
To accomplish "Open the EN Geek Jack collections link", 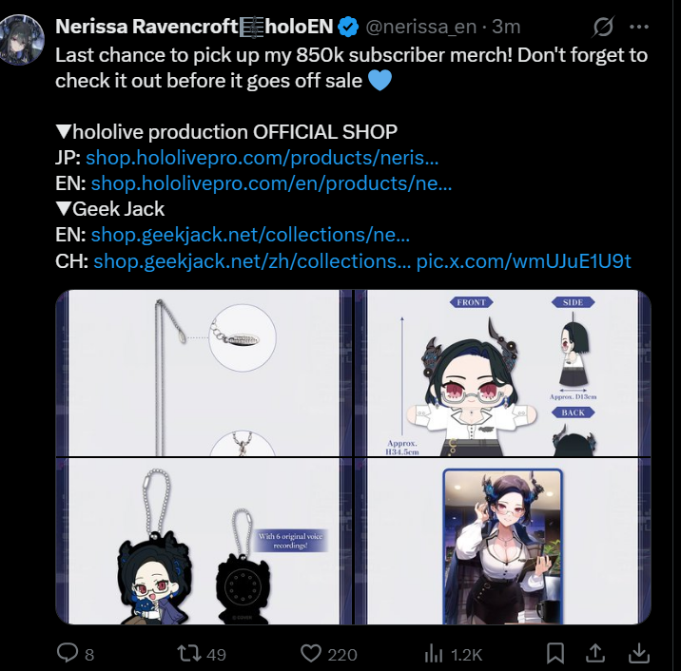I will coord(250,235).
